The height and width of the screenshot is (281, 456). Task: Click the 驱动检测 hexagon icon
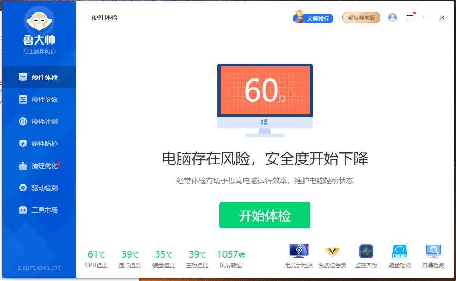click(x=23, y=188)
